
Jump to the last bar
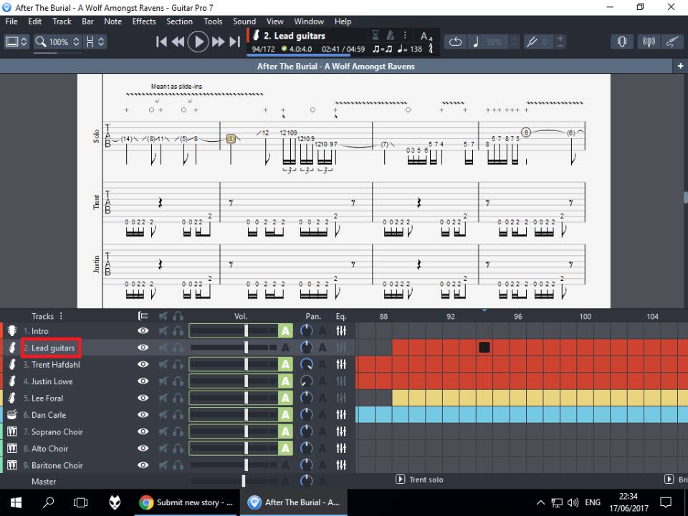tap(235, 42)
